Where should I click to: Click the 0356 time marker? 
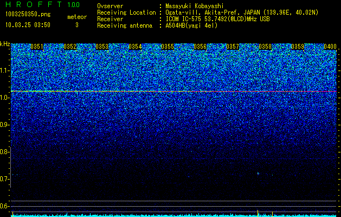tap(200, 47)
